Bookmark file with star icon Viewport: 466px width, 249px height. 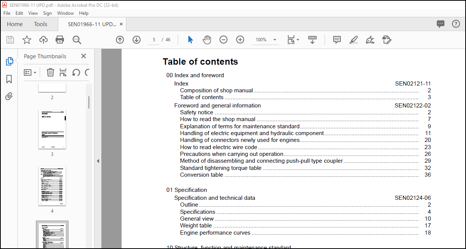pos(27,40)
